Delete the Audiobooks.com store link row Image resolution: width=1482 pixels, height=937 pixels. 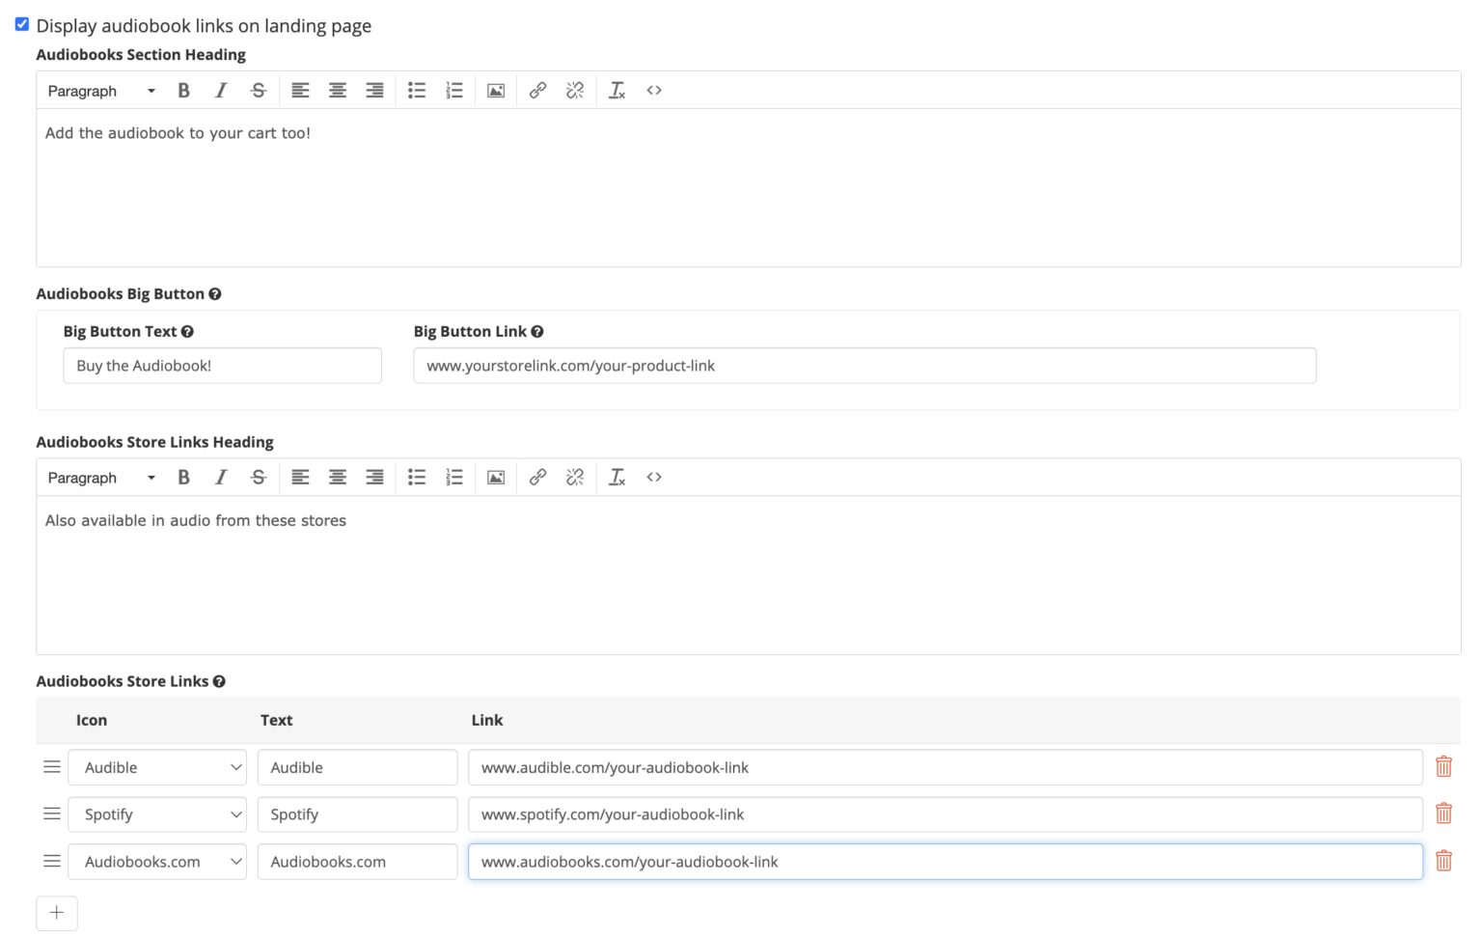point(1443,862)
